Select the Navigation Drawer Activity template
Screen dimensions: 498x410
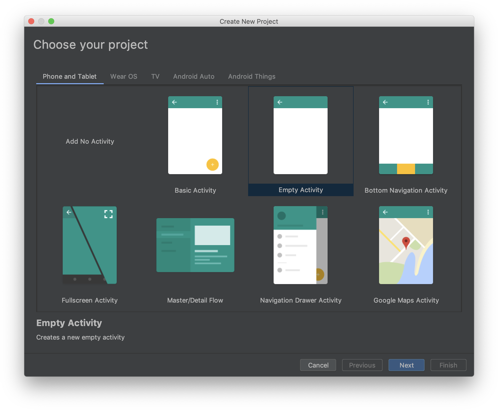300,245
